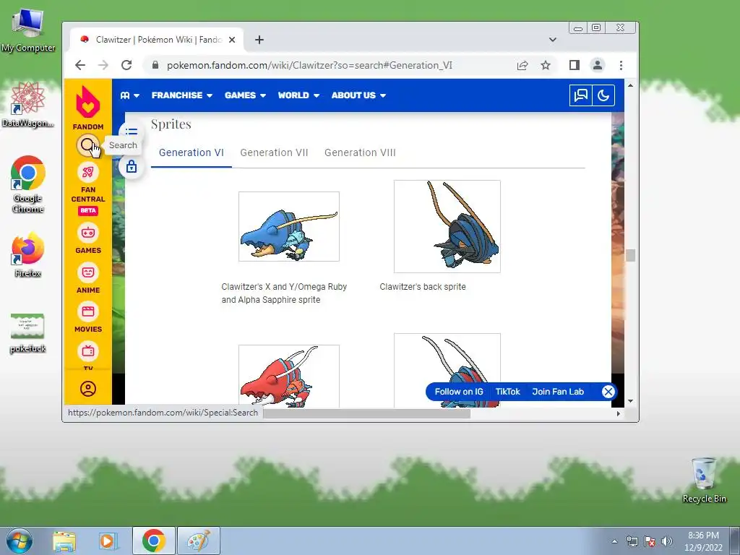Open Windows Media Player from taskbar
The height and width of the screenshot is (555, 740).
108,541
